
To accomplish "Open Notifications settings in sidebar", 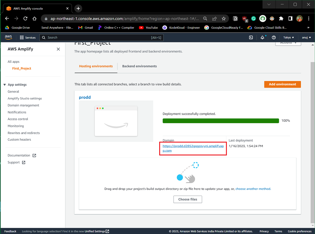I will point(17,112).
